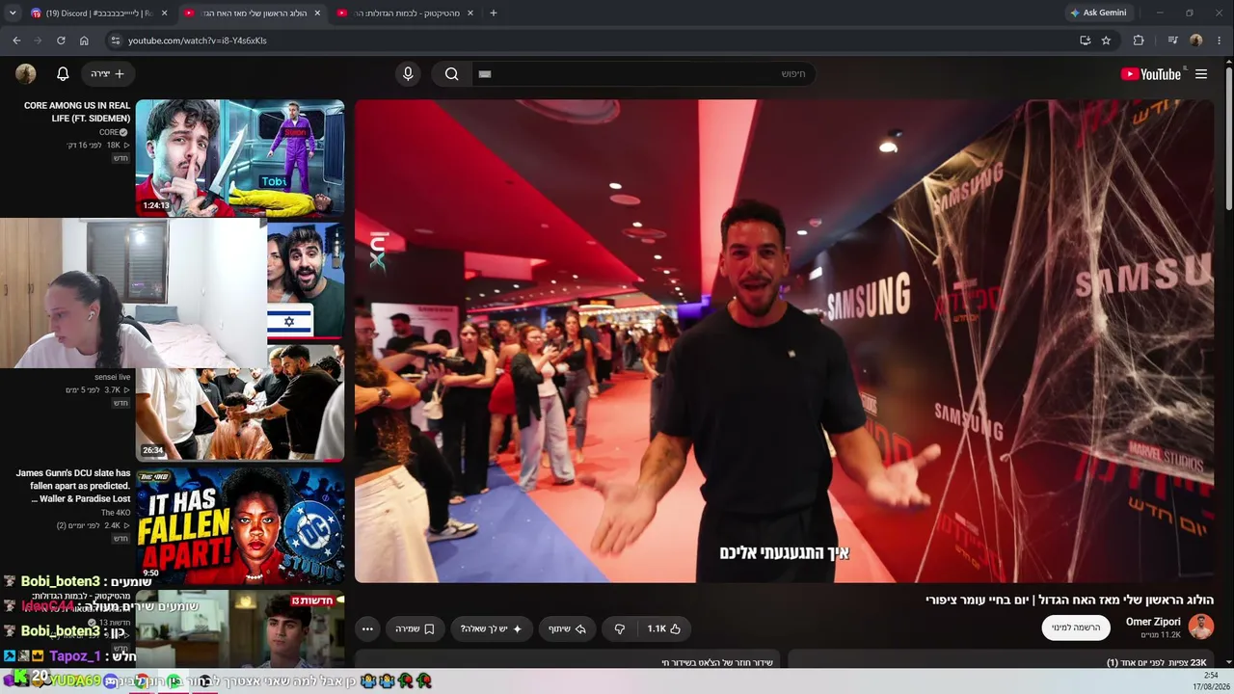Viewport: 1234px width, 694px height.
Task: Click the שיתוף share button
Action: click(x=567, y=628)
